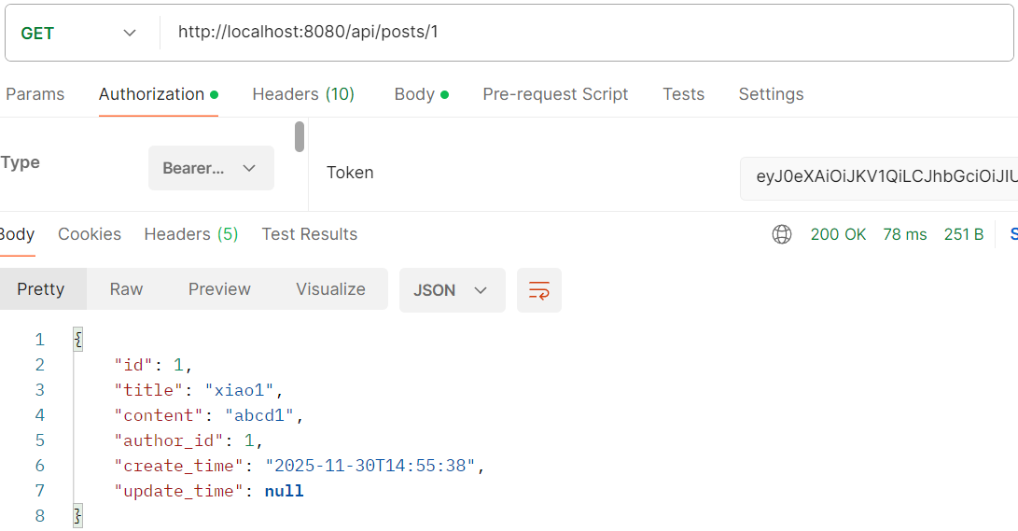Open the Test Results tab
1018x531 pixels.
pos(309,234)
